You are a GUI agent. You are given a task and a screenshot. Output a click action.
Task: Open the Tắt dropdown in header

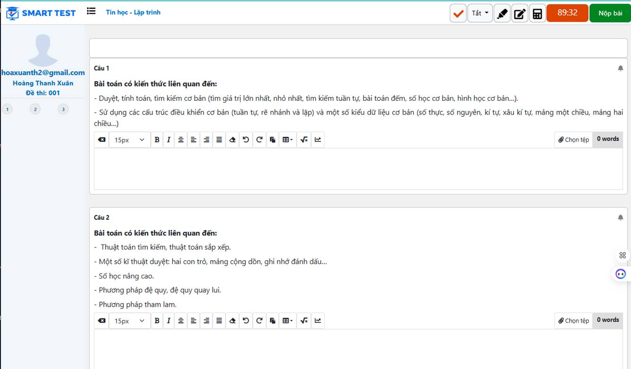click(480, 13)
